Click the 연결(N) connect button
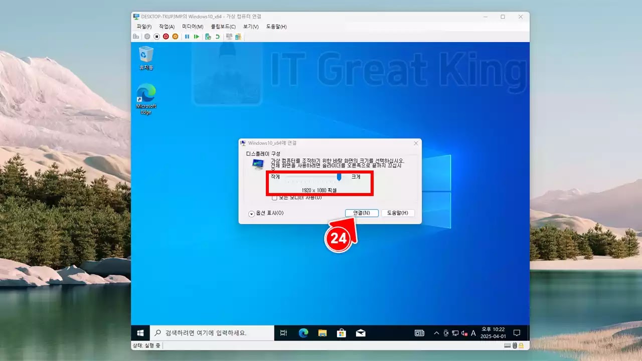The width and height of the screenshot is (642, 361). 362,213
